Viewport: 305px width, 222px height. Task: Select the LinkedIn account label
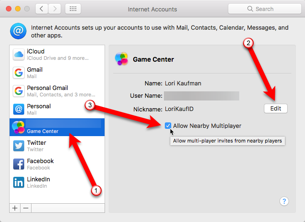(x=38, y=180)
